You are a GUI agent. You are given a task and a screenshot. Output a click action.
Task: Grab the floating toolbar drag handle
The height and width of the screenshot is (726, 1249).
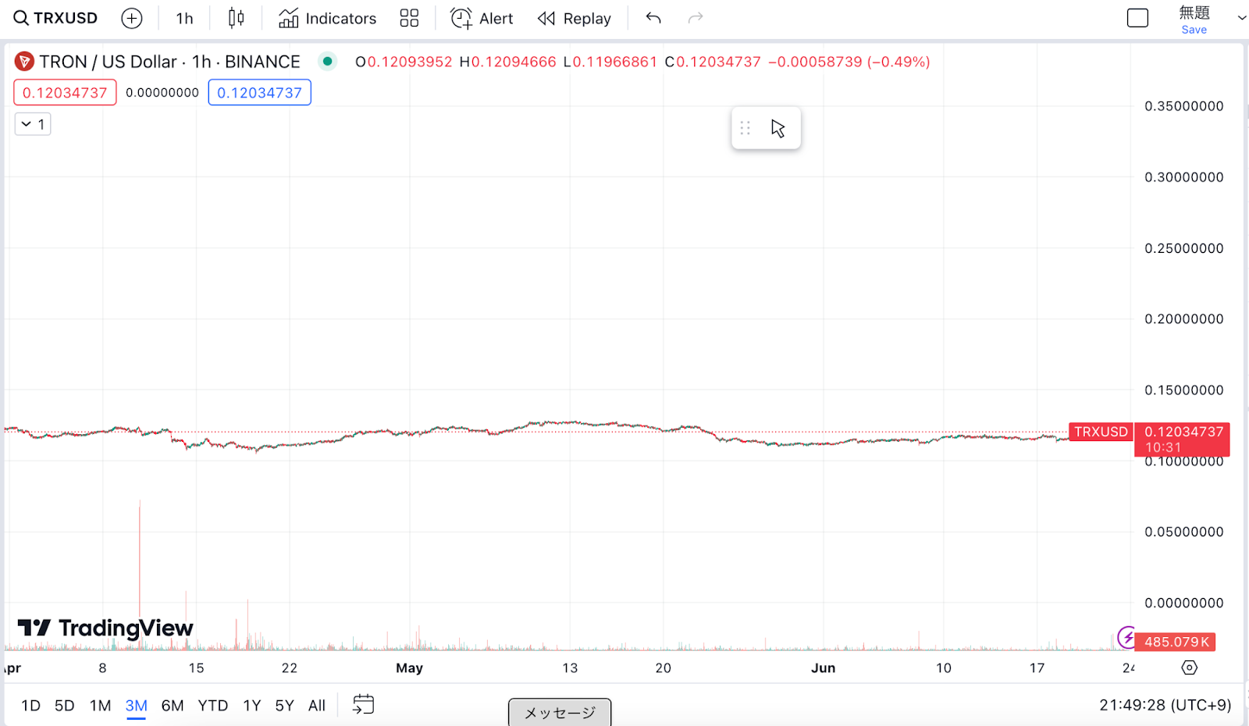click(x=745, y=128)
